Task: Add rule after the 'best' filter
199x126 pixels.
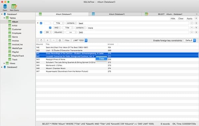Action: tap(196, 23)
